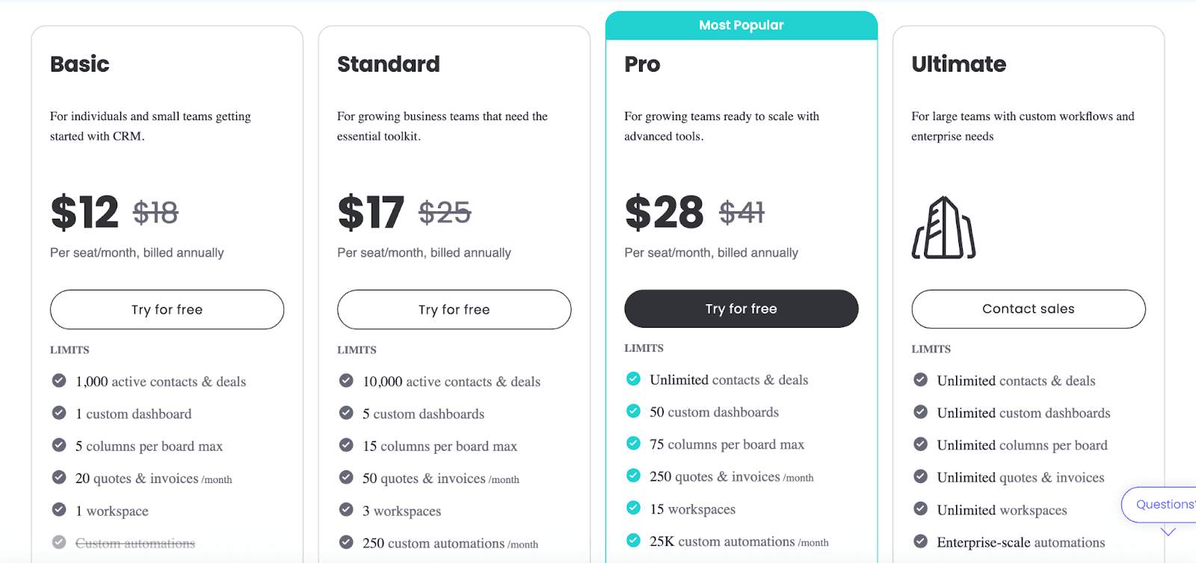Click the checkmark beside "1,000 active contacts & deals"
This screenshot has width=1196, height=563.
pyautogui.click(x=59, y=380)
